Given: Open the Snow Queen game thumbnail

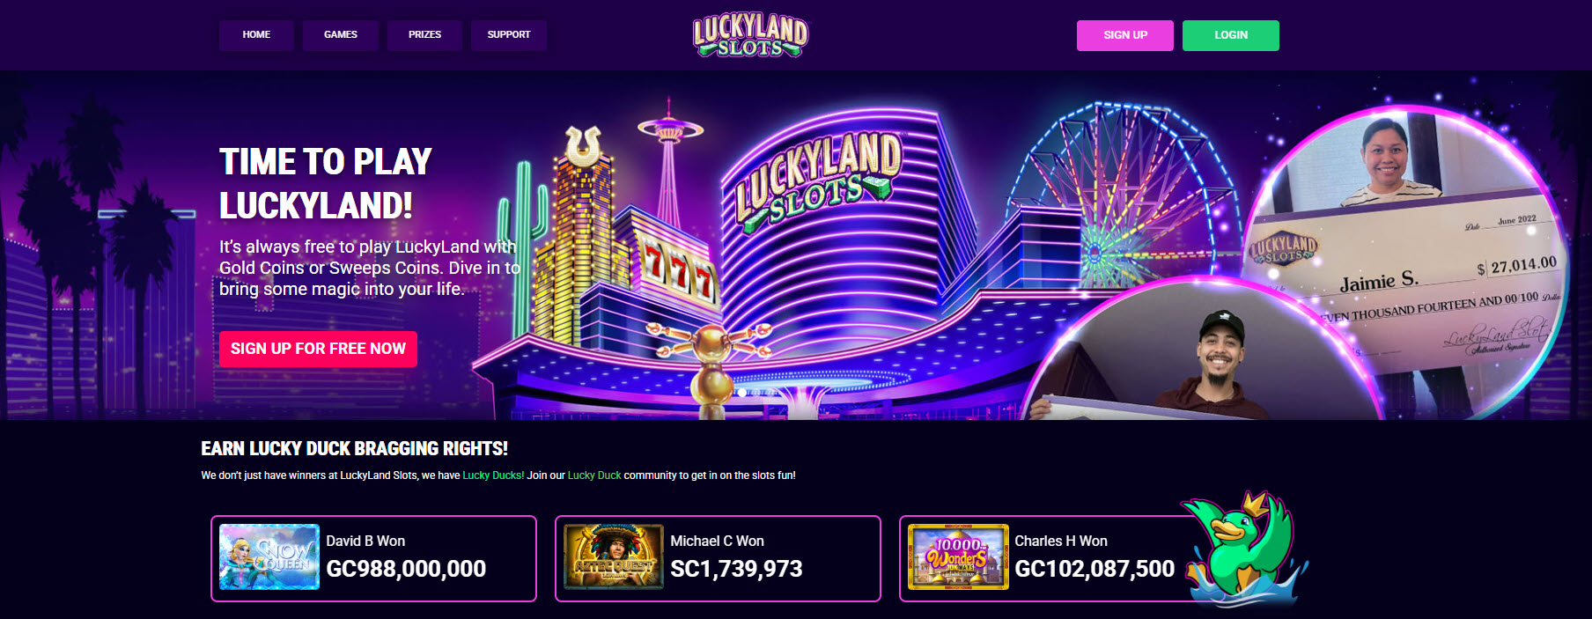Looking at the screenshot, I should pos(269,556).
